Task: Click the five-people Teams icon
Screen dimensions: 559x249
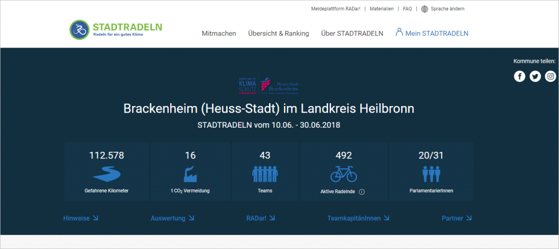Action: [x=265, y=174]
